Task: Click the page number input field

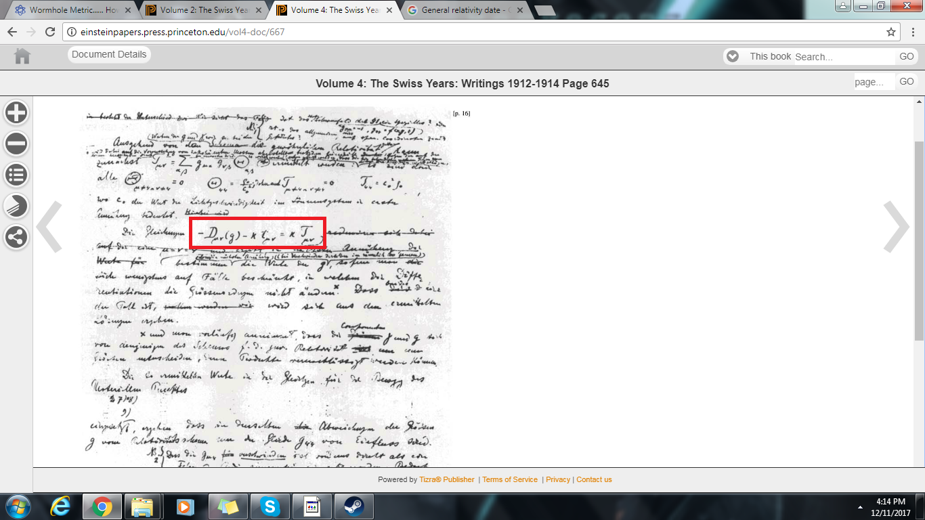Action: pos(874,82)
